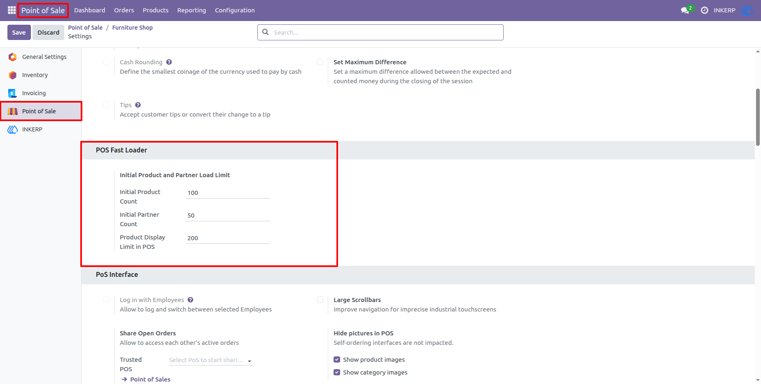Open the Dashboard menu

coord(89,10)
